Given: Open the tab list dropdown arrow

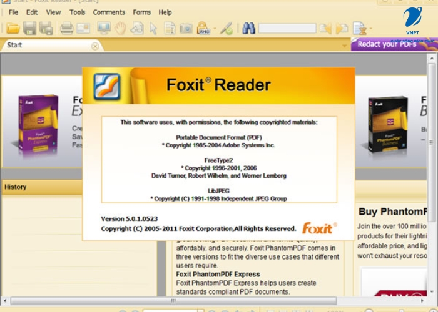Looking at the screenshot, I should [x=345, y=46].
